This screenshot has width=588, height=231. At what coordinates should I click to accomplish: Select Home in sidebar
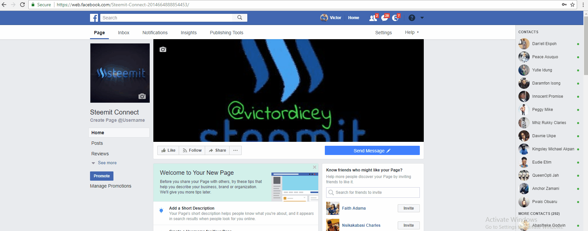tap(119, 133)
